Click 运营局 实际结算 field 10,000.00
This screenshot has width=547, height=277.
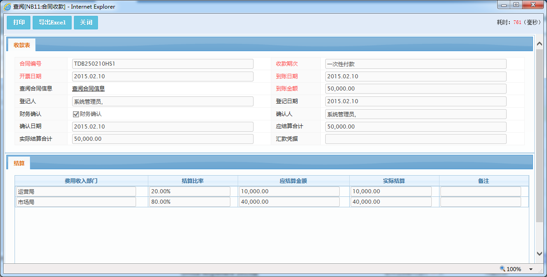[x=391, y=191]
